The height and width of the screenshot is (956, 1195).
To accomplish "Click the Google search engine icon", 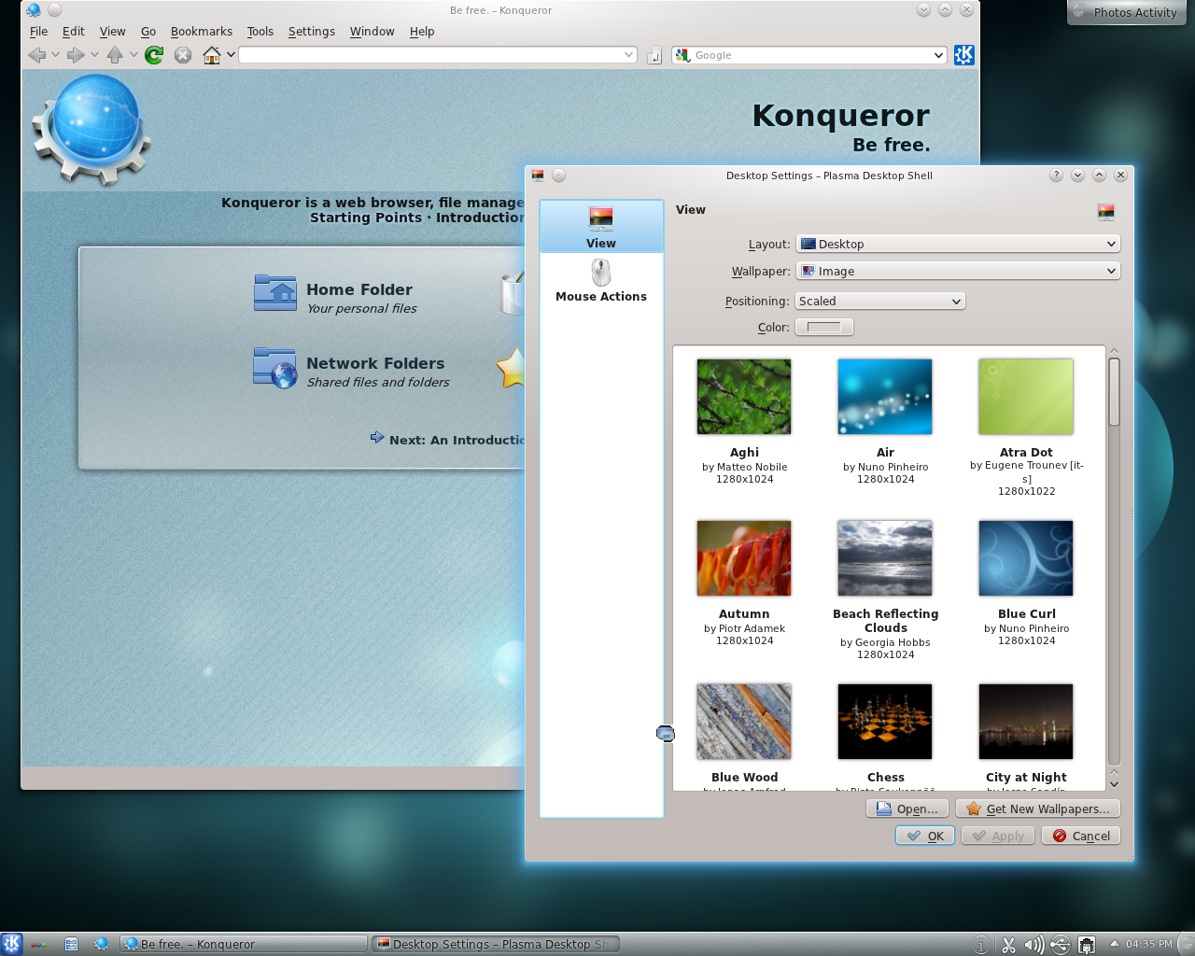I will coord(682,55).
